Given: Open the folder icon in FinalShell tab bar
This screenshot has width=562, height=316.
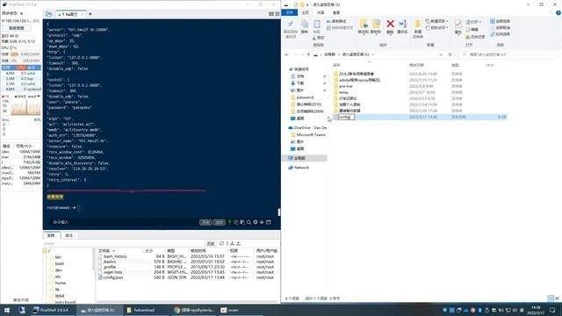Looking at the screenshot, I should pyautogui.click(x=49, y=14).
